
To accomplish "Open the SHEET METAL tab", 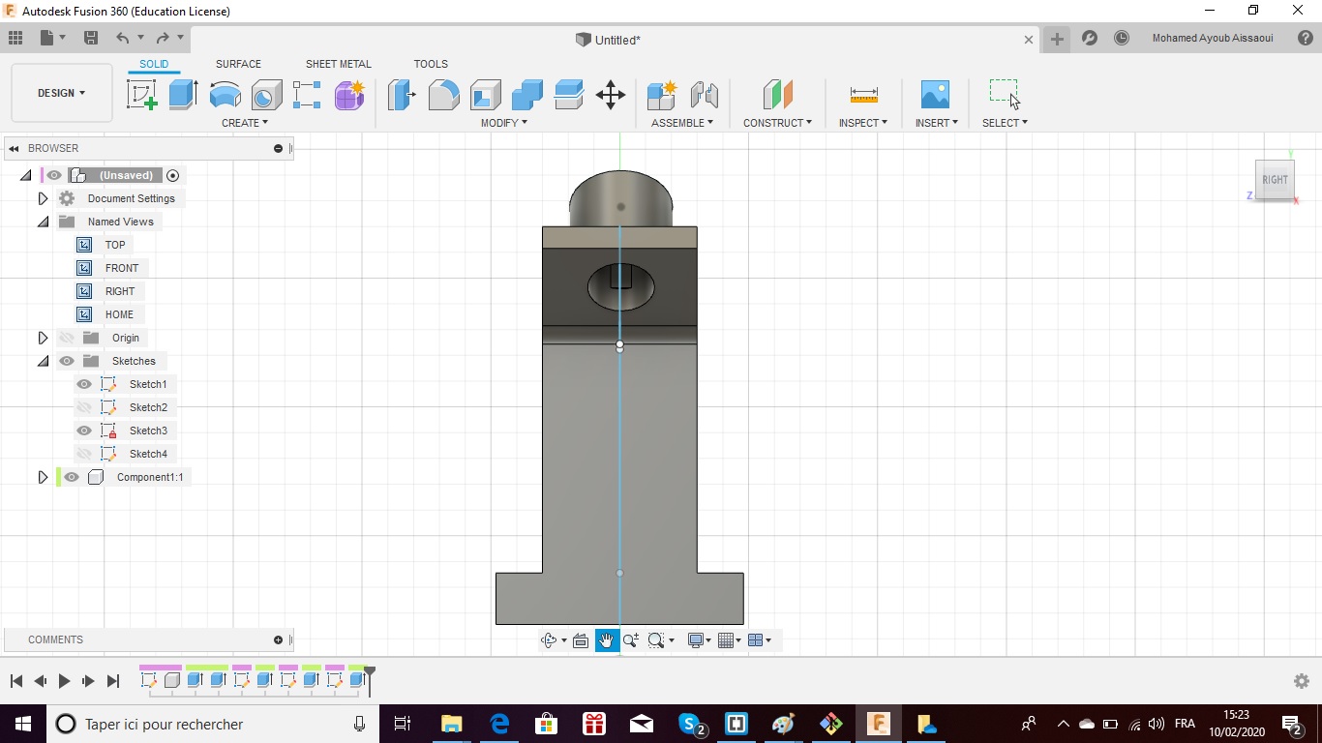I will click(x=338, y=64).
